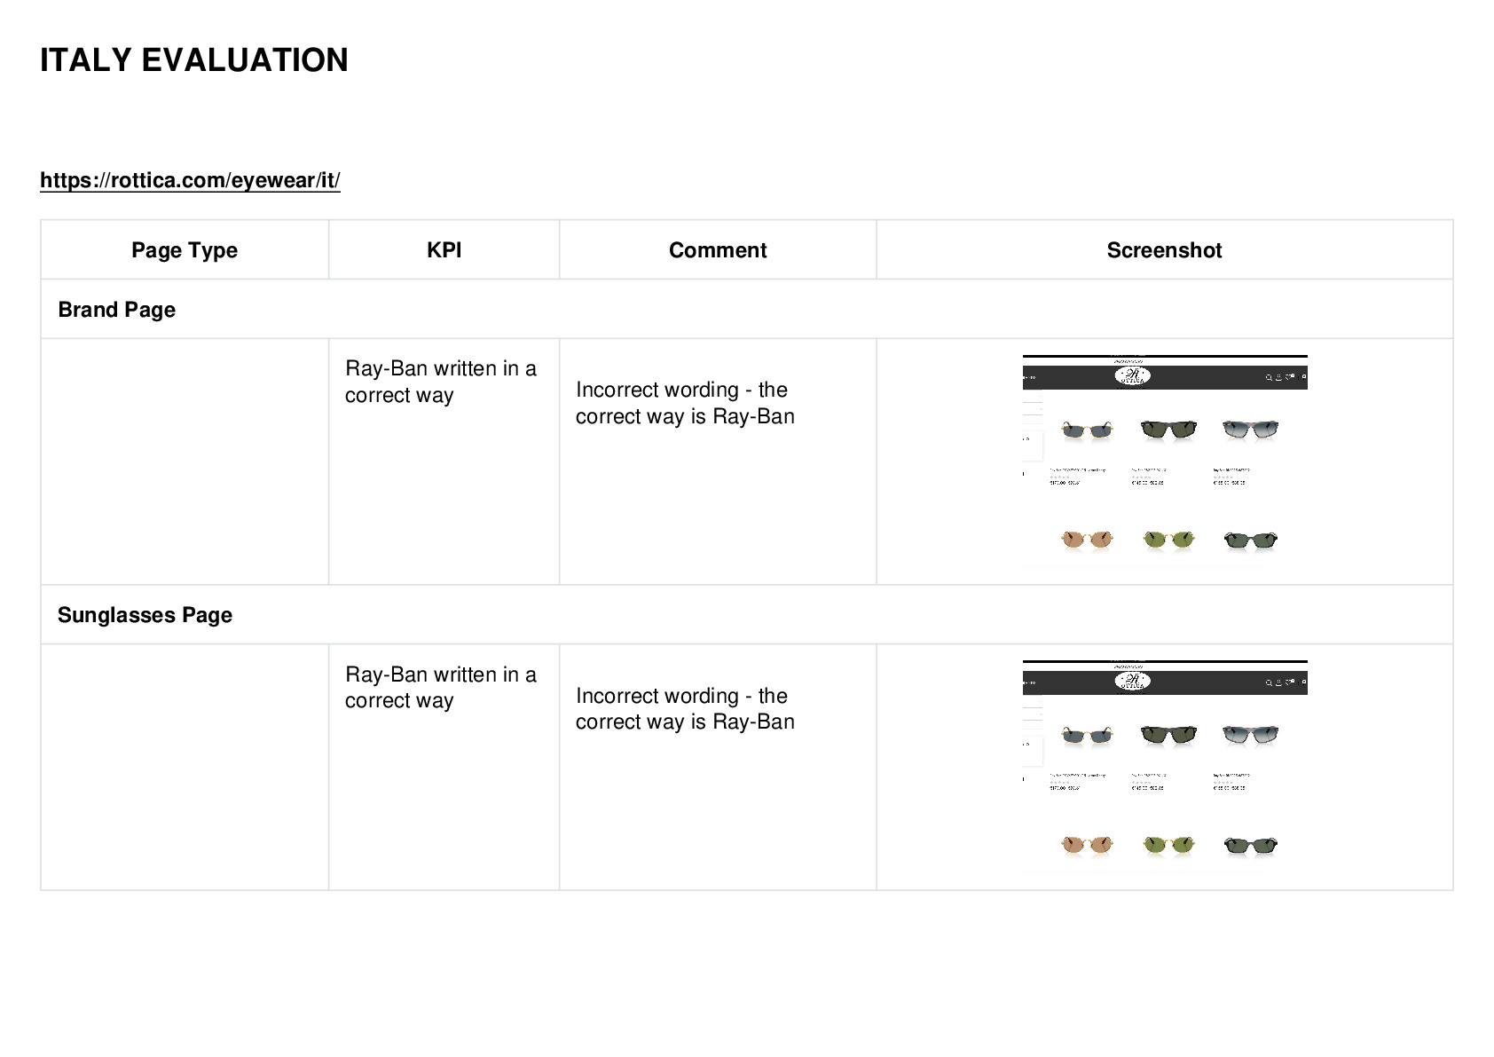Screen dimensions: 1494x1057
Task: Select brown round sunglasses in Brand Page screenshot
Action: 1087,540
